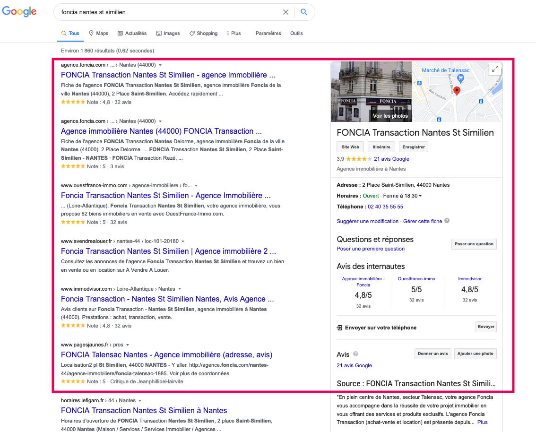
Task: Click Poser une question button
Action: click(474, 244)
